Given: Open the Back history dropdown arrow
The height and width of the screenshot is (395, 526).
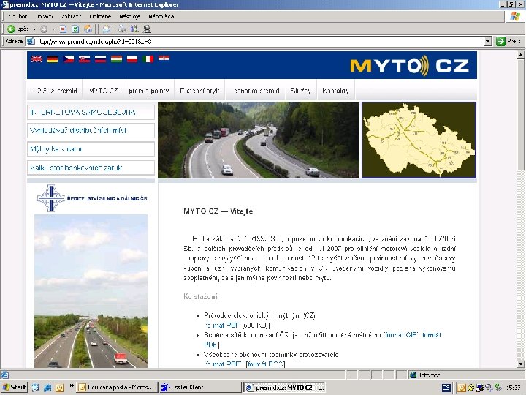Looking at the screenshot, I should (34, 29).
